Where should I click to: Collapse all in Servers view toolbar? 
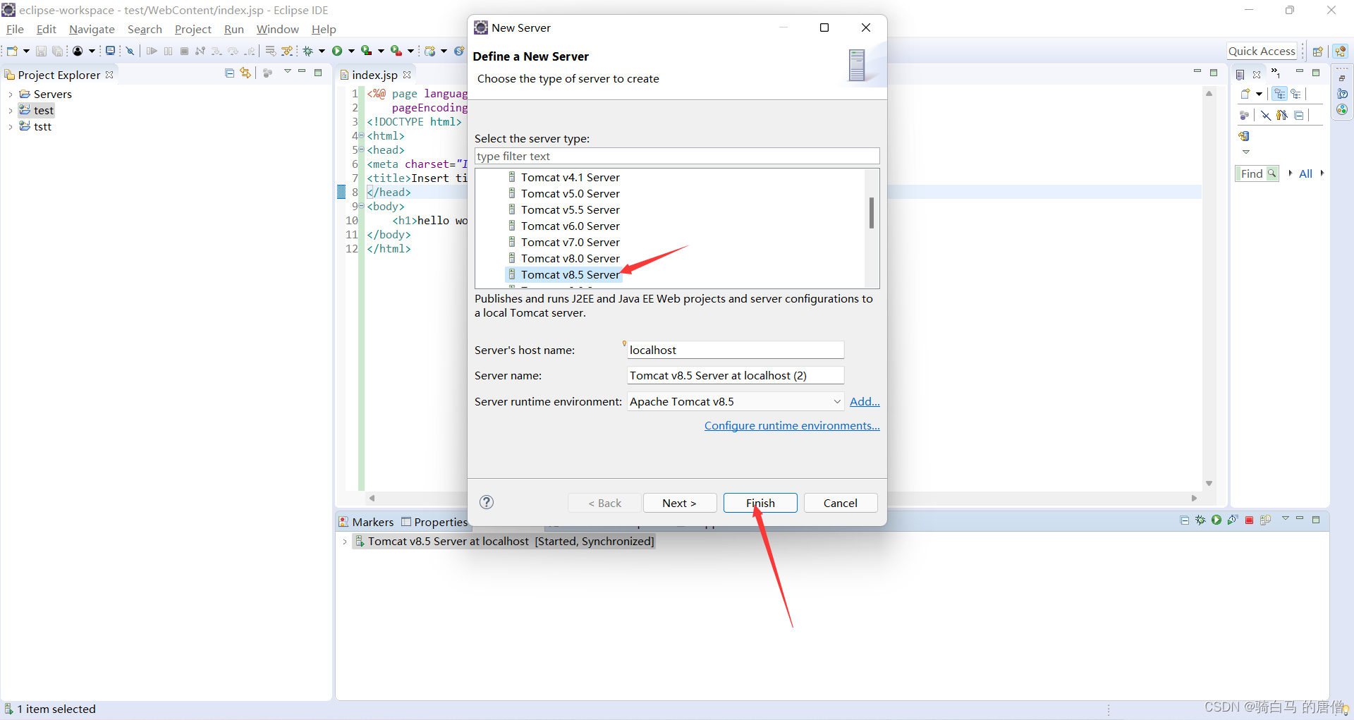click(x=1184, y=520)
